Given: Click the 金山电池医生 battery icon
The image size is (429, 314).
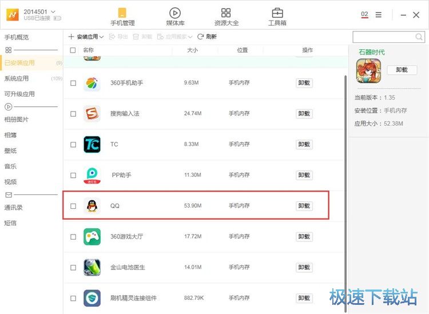Looking at the screenshot, I should 92,268.
